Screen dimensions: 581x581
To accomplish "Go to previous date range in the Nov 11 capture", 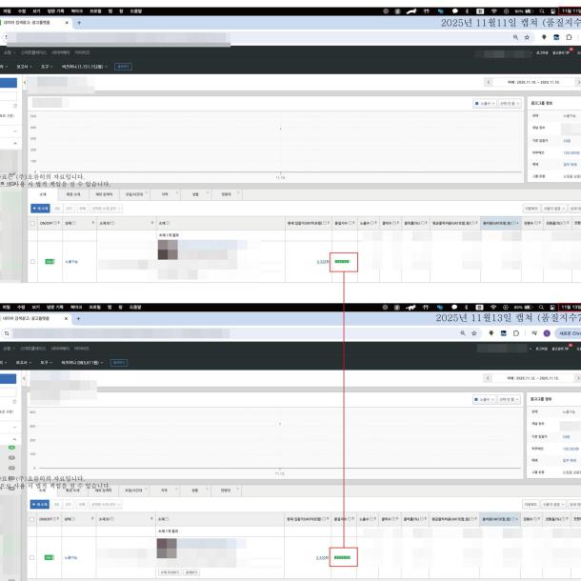I will click(488, 83).
